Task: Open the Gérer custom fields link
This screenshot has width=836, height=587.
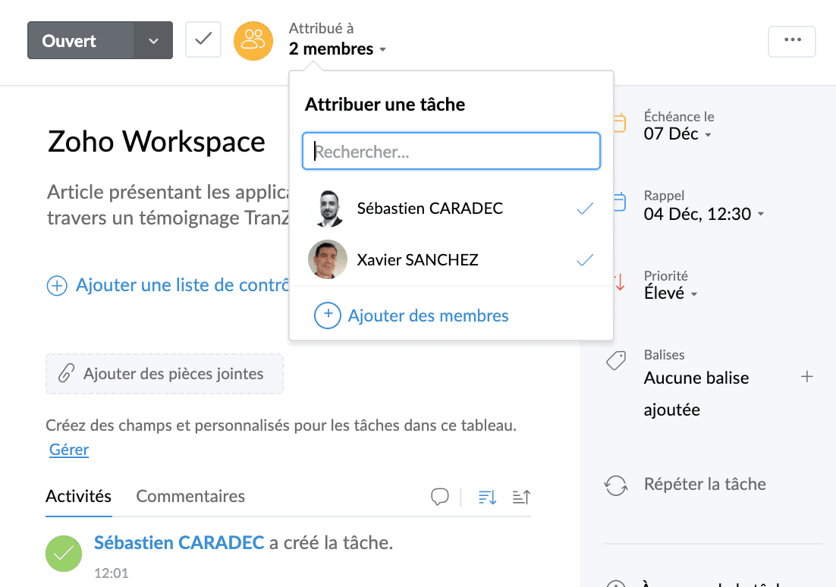Action: click(69, 450)
